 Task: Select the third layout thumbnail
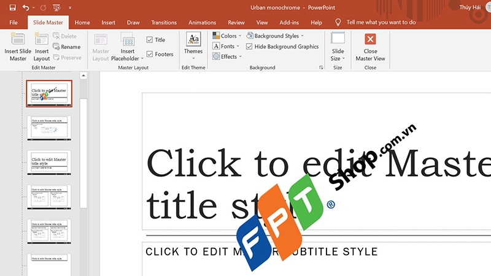pyautogui.click(x=49, y=163)
